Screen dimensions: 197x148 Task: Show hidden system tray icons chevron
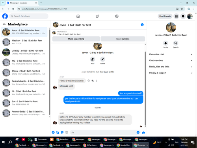point(165,142)
